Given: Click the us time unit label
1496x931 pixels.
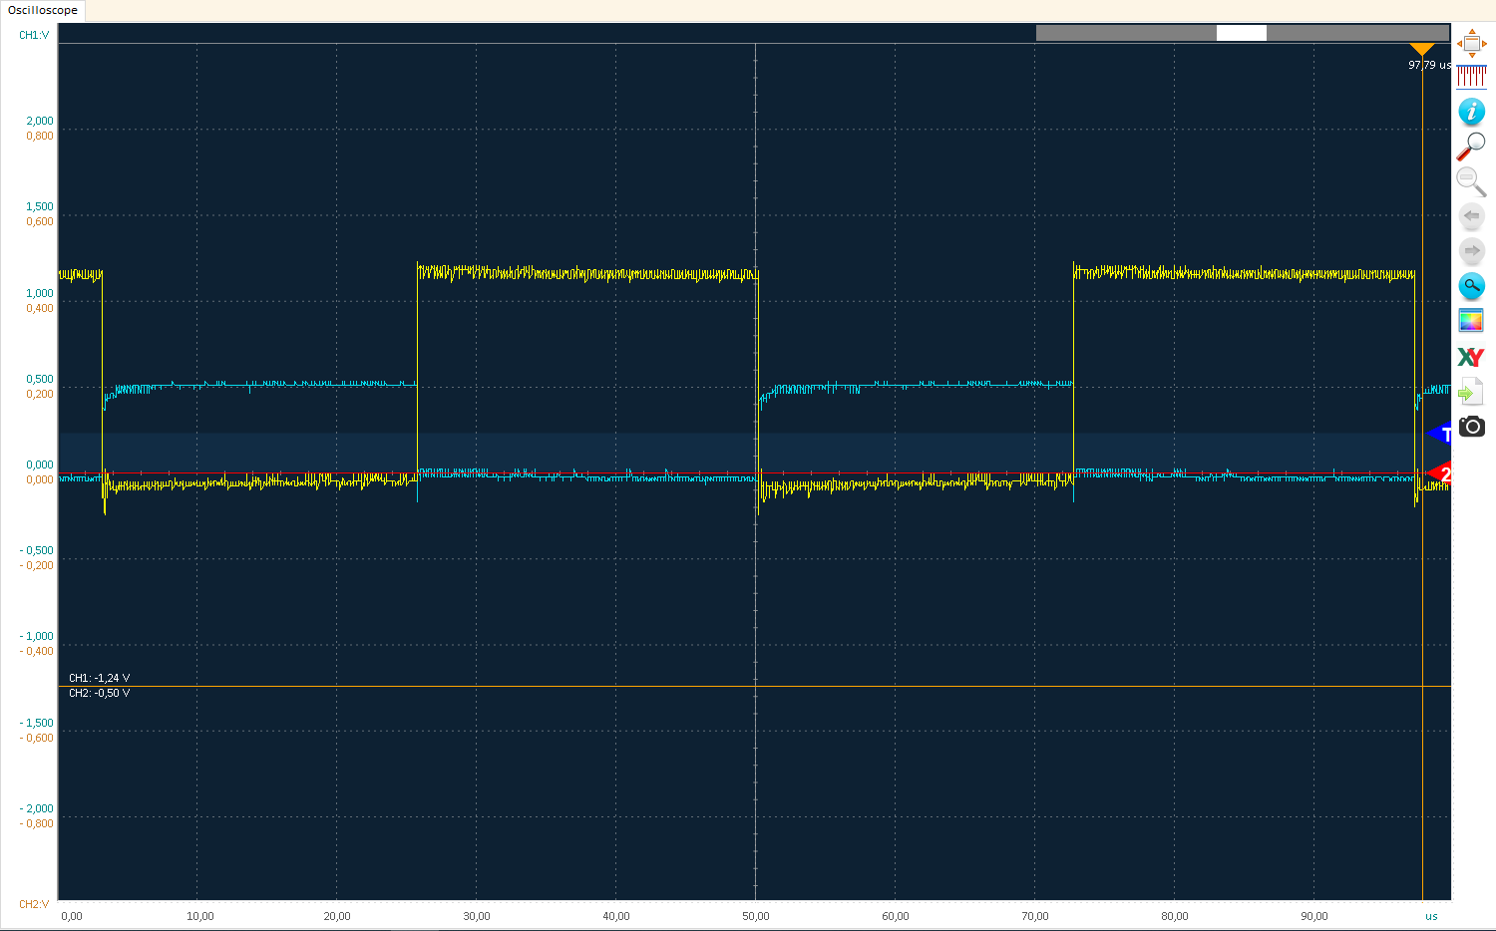Looking at the screenshot, I should (x=1431, y=916).
